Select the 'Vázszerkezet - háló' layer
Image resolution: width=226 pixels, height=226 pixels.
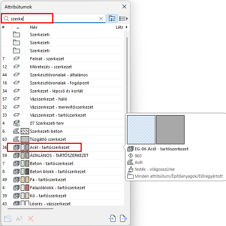point(63,99)
